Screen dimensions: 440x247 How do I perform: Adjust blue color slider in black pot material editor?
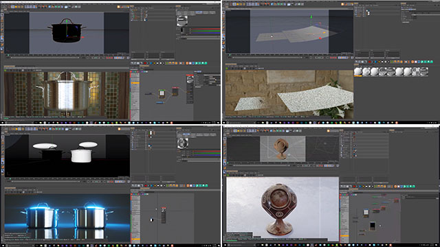(205, 32)
